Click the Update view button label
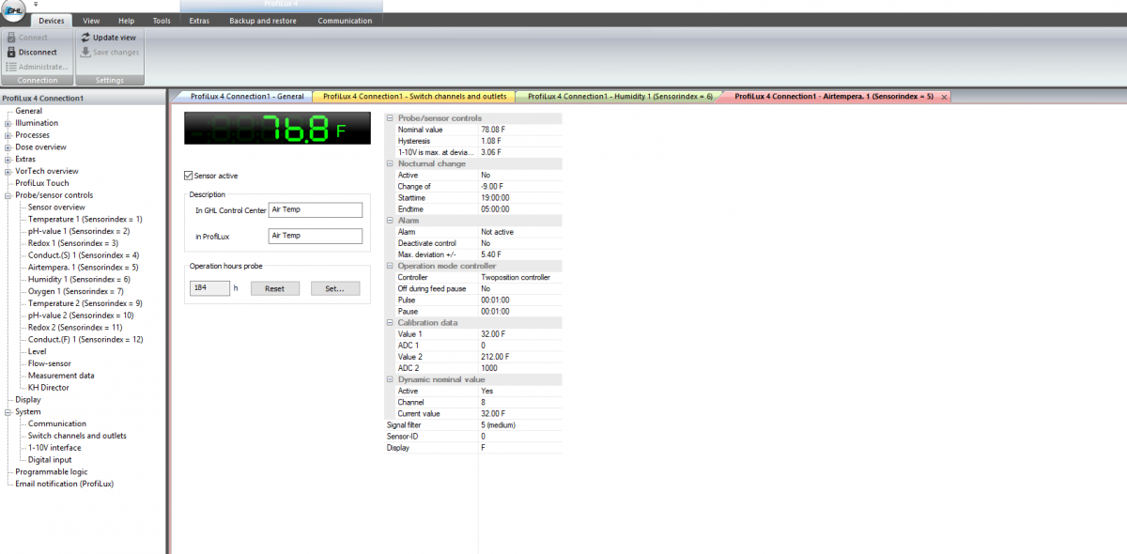This screenshot has width=1127, height=554. click(115, 38)
